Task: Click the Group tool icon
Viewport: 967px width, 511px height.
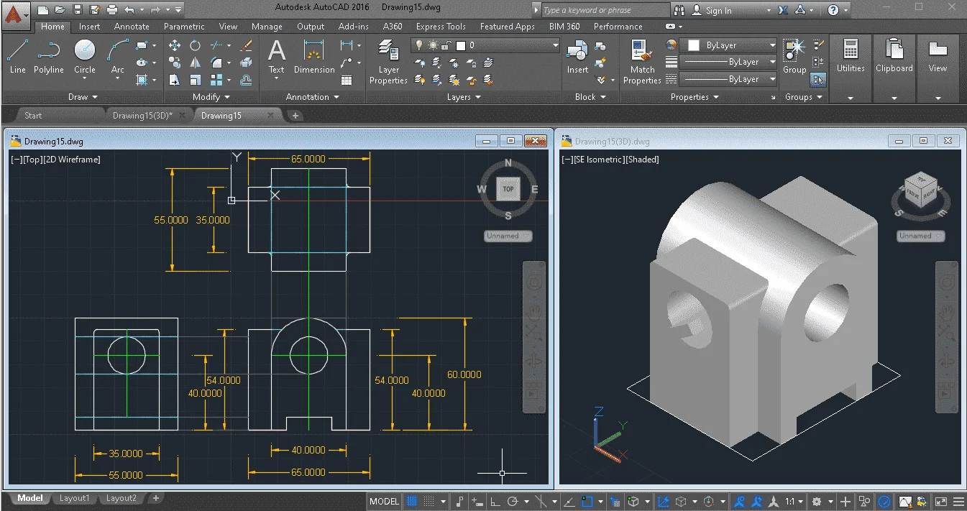Action: (x=794, y=57)
